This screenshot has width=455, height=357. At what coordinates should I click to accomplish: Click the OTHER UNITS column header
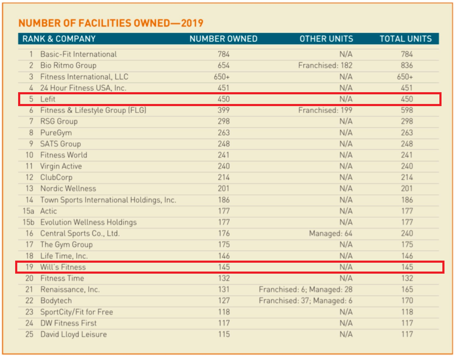[x=327, y=39]
